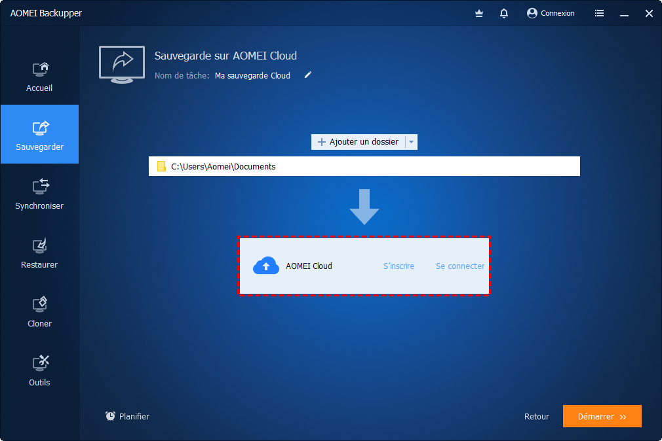Screen dimensions: 662x441
Task: Click the yellow folder icon in source row
Action: tap(161, 167)
